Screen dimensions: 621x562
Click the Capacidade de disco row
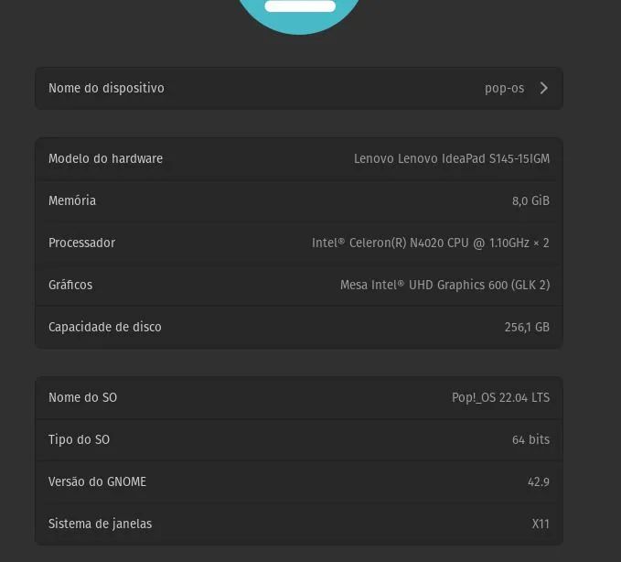299,327
